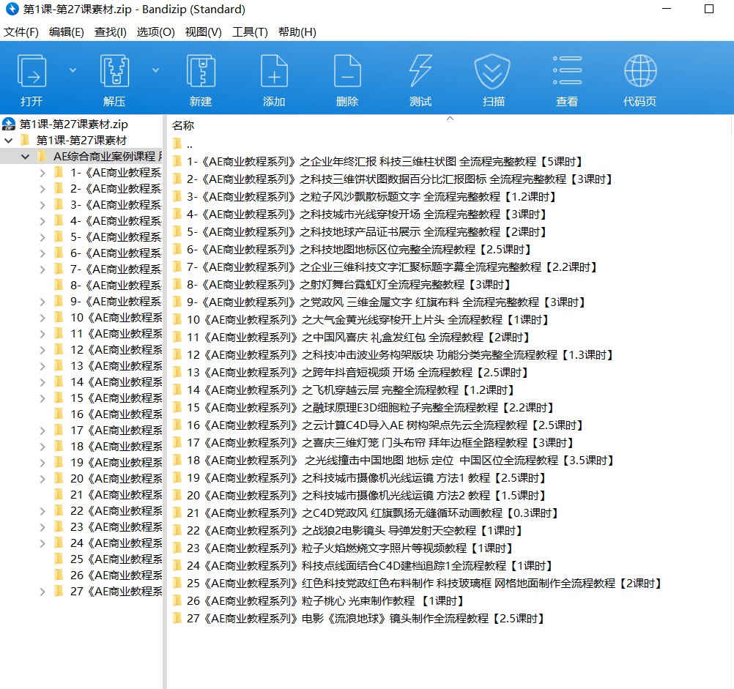Collapse the AE综合商业案例课程 tree node
Viewport: 734px width, 689px height.
coord(26,157)
